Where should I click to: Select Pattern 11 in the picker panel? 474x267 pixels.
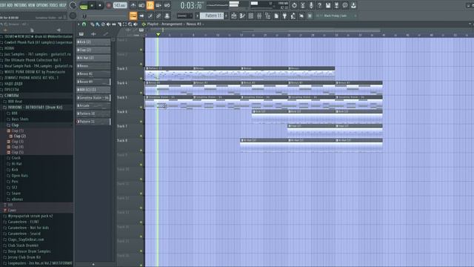click(x=93, y=122)
